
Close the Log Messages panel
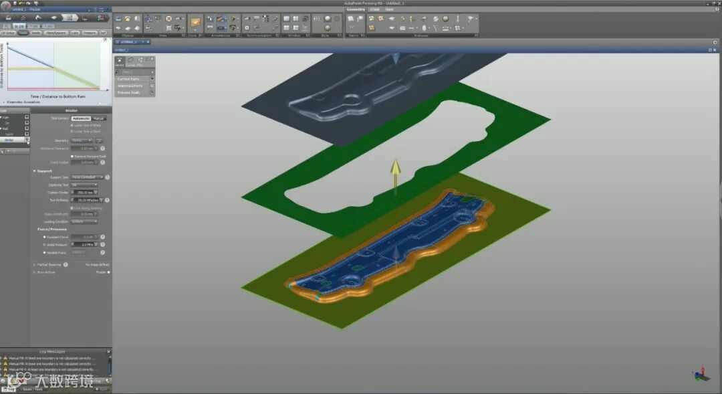click(109, 352)
